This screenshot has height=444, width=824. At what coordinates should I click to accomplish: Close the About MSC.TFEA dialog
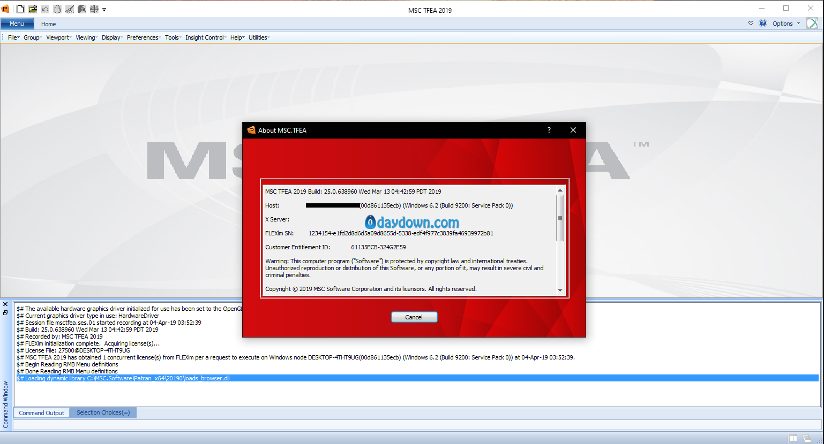pyautogui.click(x=573, y=130)
